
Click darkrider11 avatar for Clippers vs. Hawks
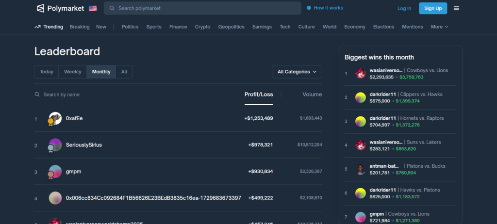(x=361, y=97)
